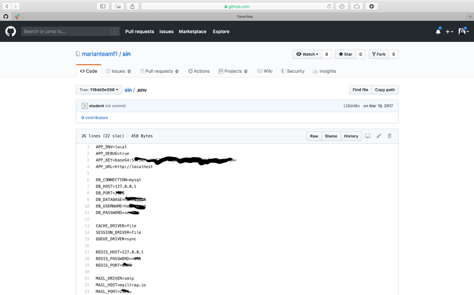The height and width of the screenshot is (295, 474).
Task: Focus the Search or jump to field
Action: tap(67, 32)
